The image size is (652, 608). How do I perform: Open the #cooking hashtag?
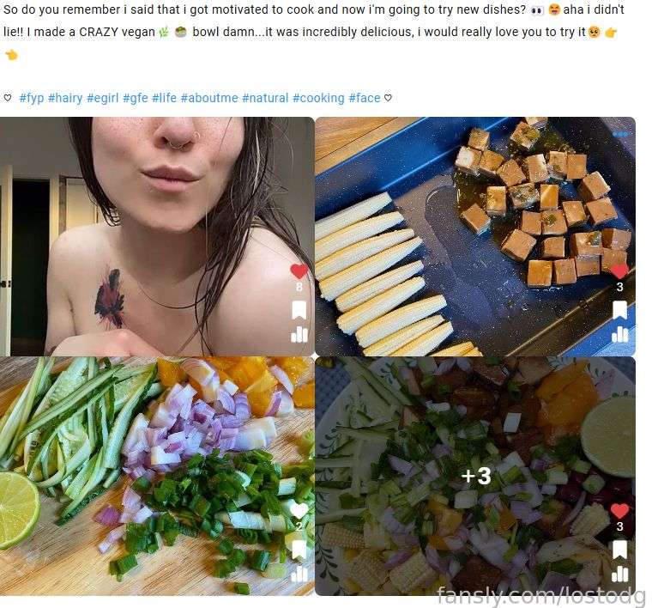318,98
